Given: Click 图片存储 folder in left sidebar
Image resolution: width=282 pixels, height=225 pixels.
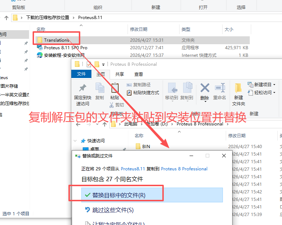Looking at the screenshot, I should tap(9, 86).
